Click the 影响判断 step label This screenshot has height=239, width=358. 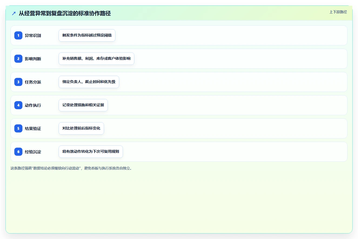[x=33, y=59]
